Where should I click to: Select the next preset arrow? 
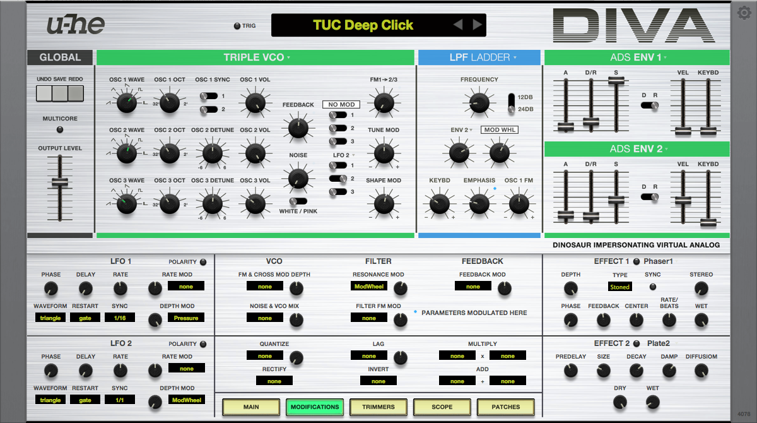pos(478,25)
